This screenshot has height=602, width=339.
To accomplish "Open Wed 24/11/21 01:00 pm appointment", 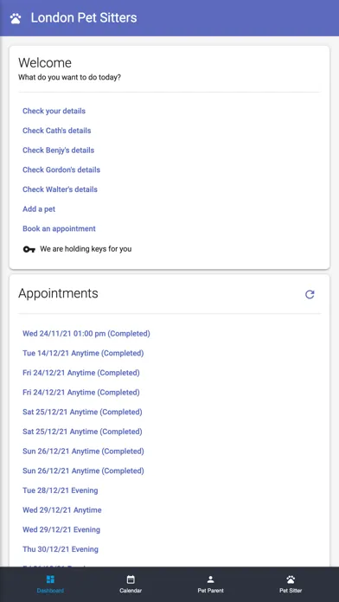I will tap(86, 334).
